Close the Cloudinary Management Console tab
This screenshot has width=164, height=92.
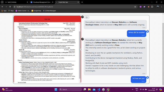pyautogui.click(x=53, y=2)
